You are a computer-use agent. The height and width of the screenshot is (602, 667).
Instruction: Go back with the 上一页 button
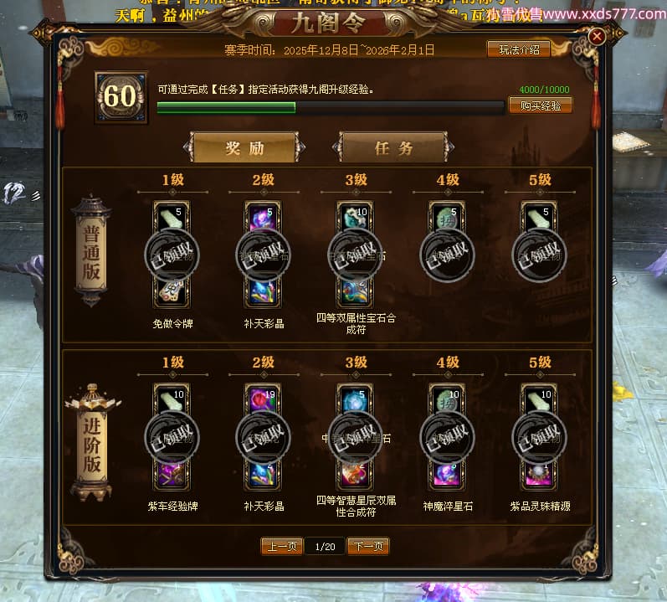[x=281, y=546]
